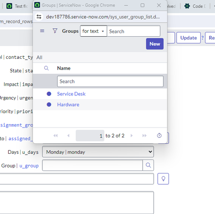Click the Groups list title
Image resolution: width=215 pixels, height=214 pixels.
point(70,31)
